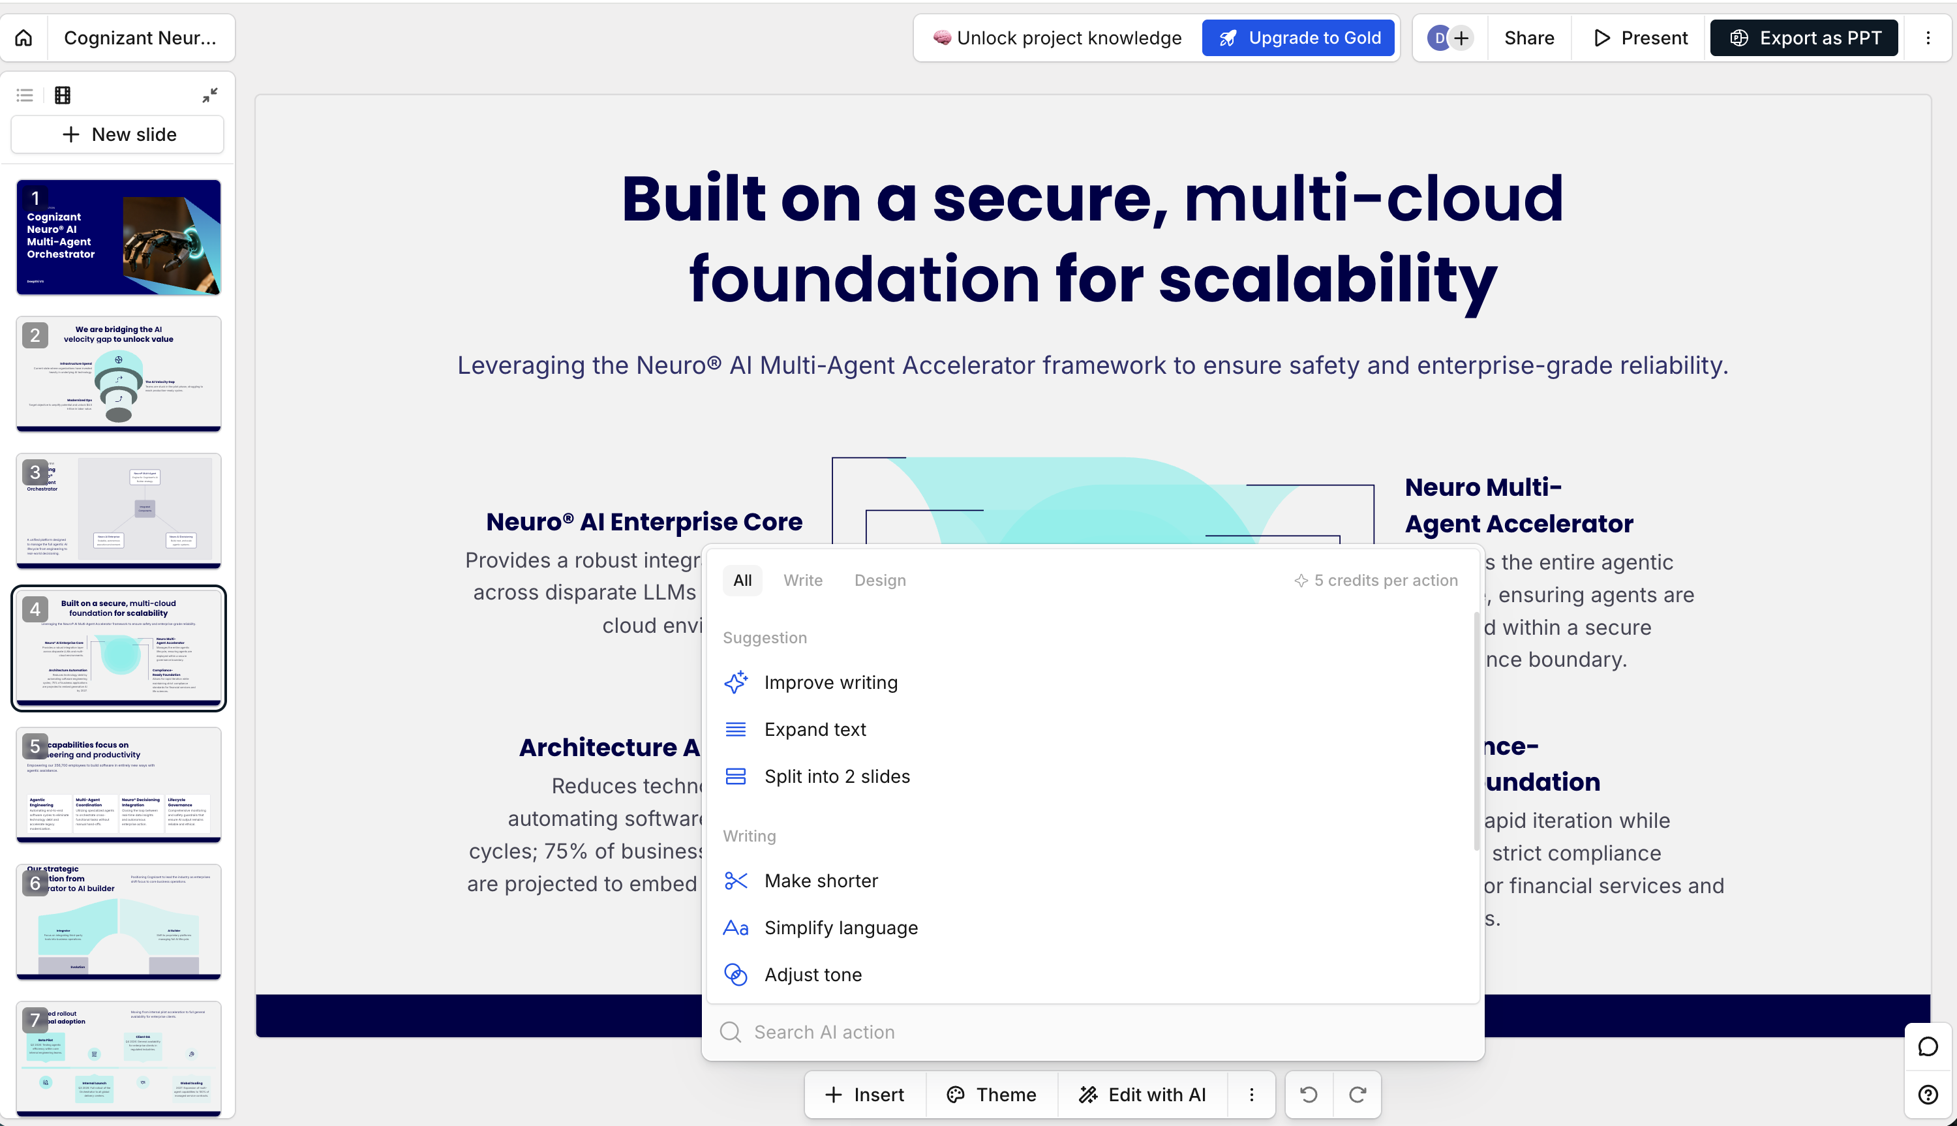Start the presentation with Present
Image resolution: width=1957 pixels, height=1126 pixels.
click(x=1641, y=38)
